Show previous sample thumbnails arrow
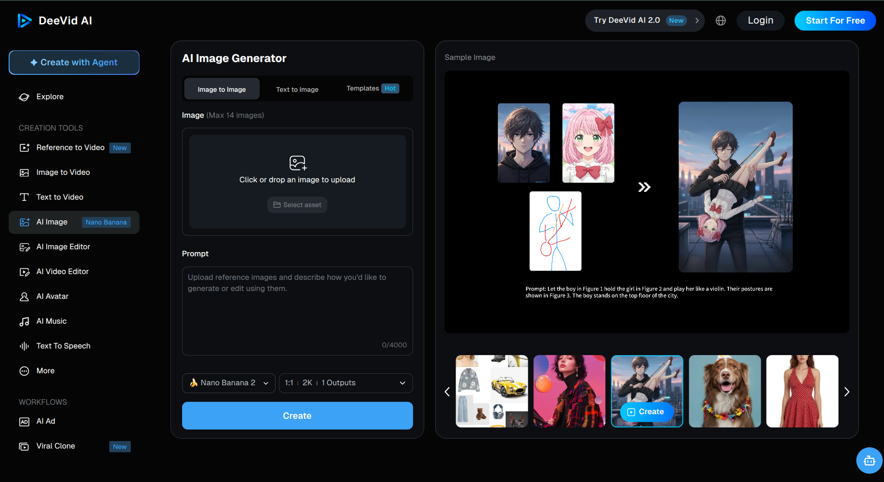This screenshot has width=884, height=482. (x=447, y=391)
